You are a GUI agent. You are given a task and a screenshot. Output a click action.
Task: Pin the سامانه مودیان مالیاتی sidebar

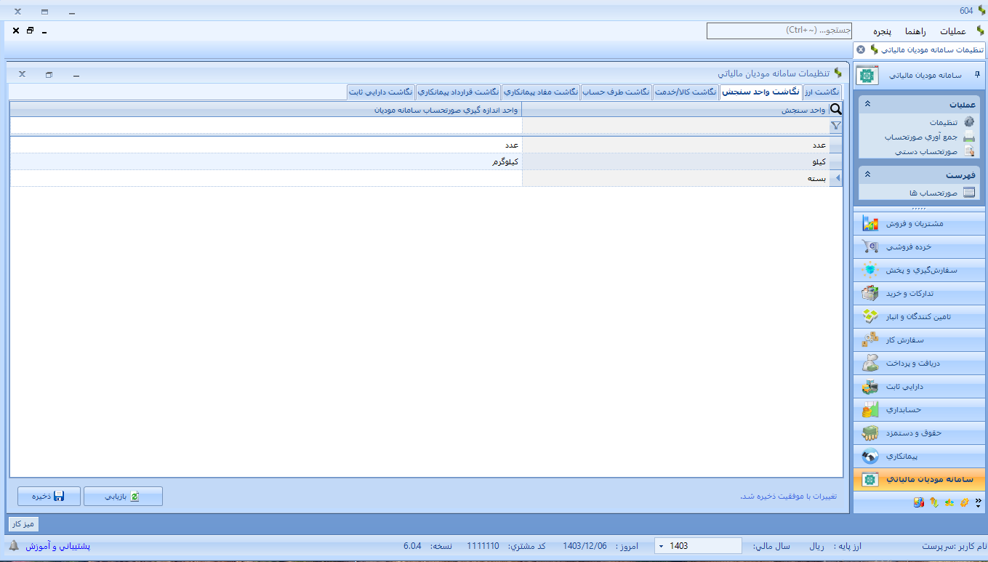(976, 74)
